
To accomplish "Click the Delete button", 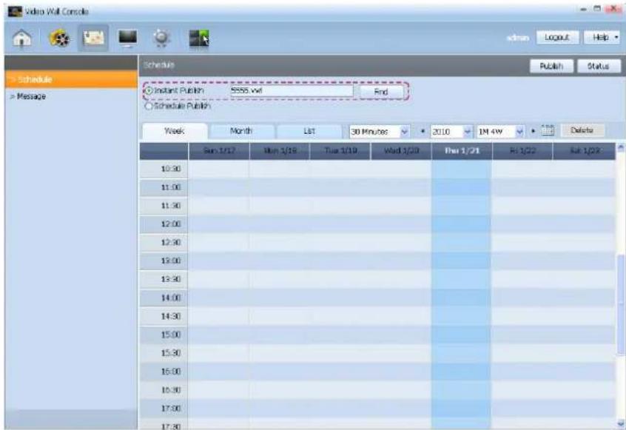I will click(x=582, y=130).
